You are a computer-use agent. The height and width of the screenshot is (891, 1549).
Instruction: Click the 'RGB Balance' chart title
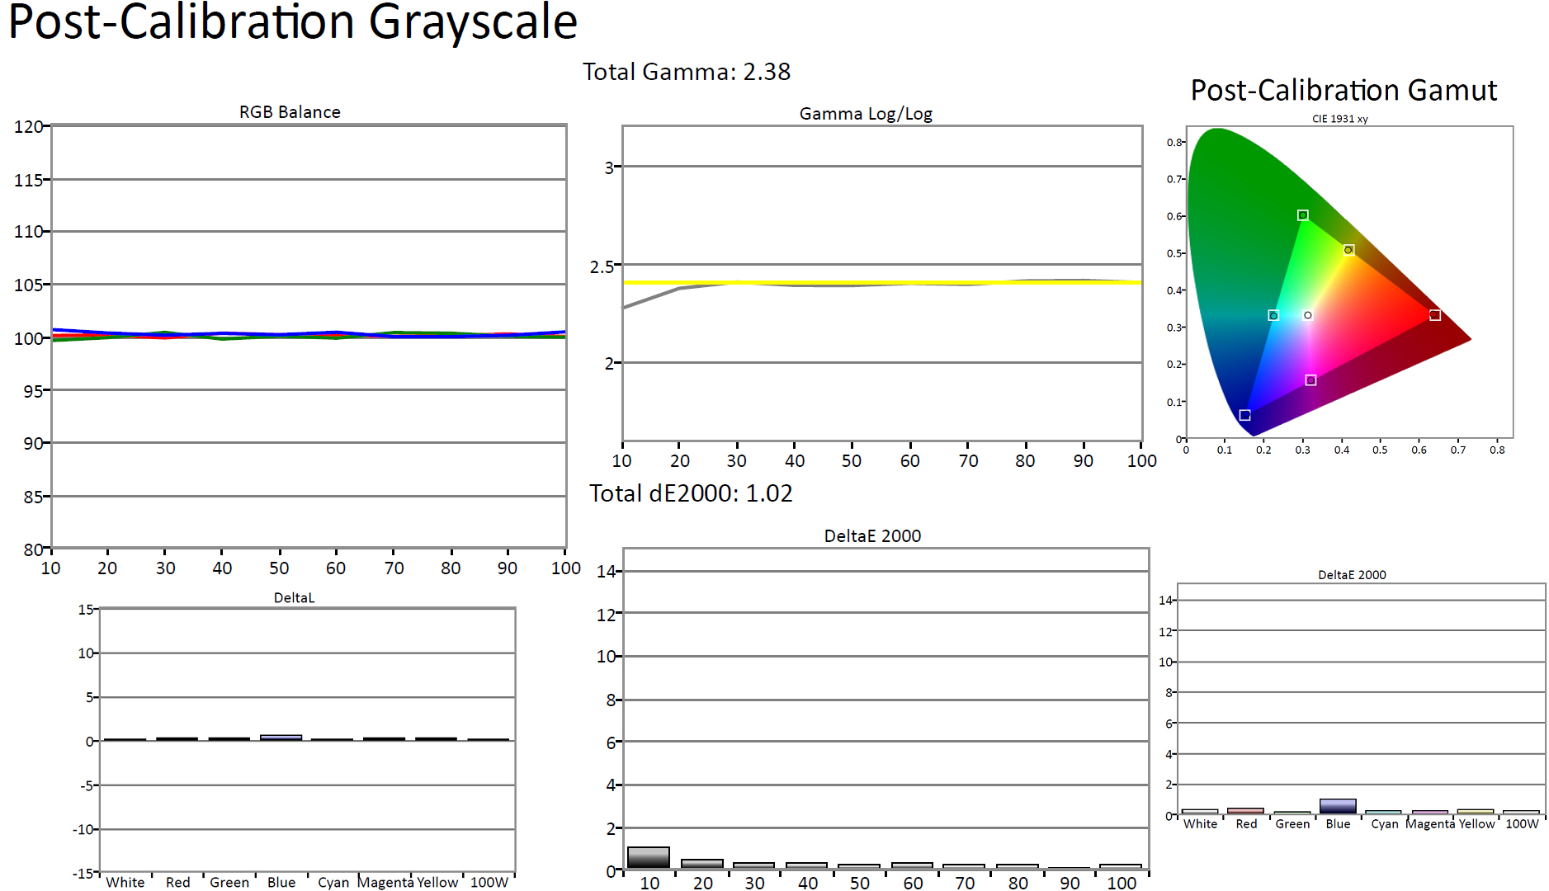pyautogui.click(x=290, y=112)
